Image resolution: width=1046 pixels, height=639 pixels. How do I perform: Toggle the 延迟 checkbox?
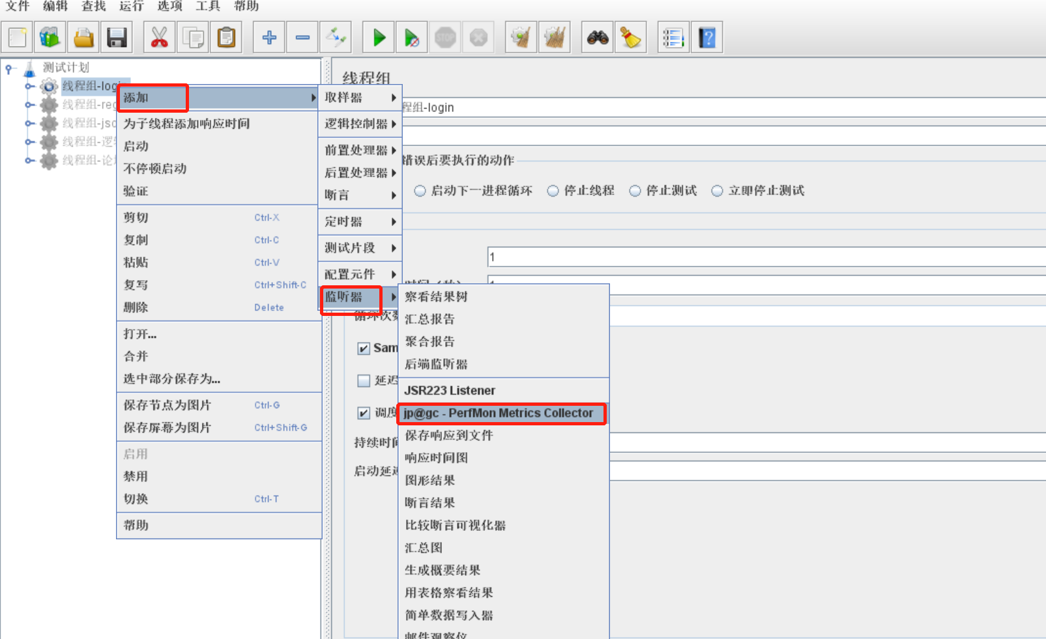coord(364,380)
